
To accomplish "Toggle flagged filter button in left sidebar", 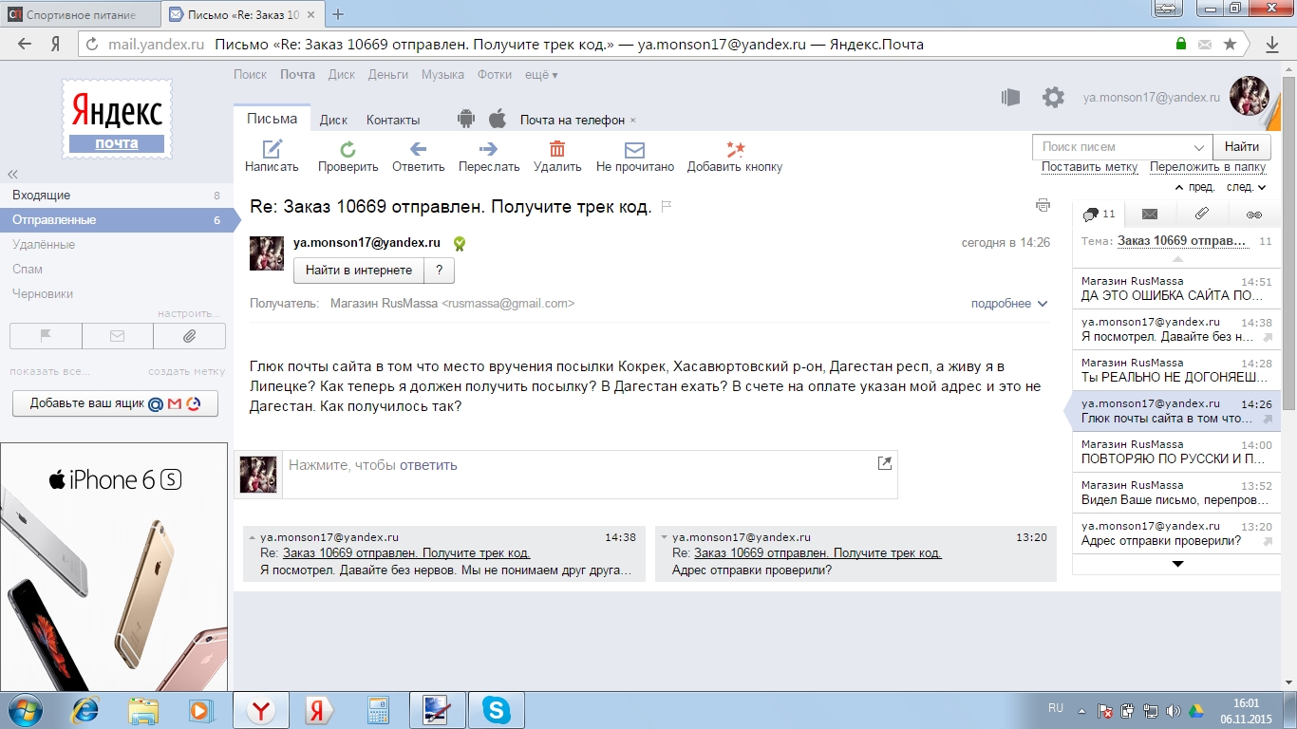I will pyautogui.click(x=46, y=336).
